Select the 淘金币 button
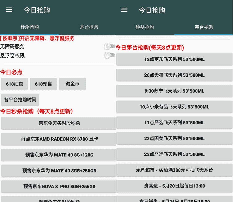The image size is (233, 202). click(72, 84)
